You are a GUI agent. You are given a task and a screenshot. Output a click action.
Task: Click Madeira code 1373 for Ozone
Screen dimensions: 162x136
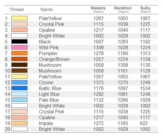98,83
